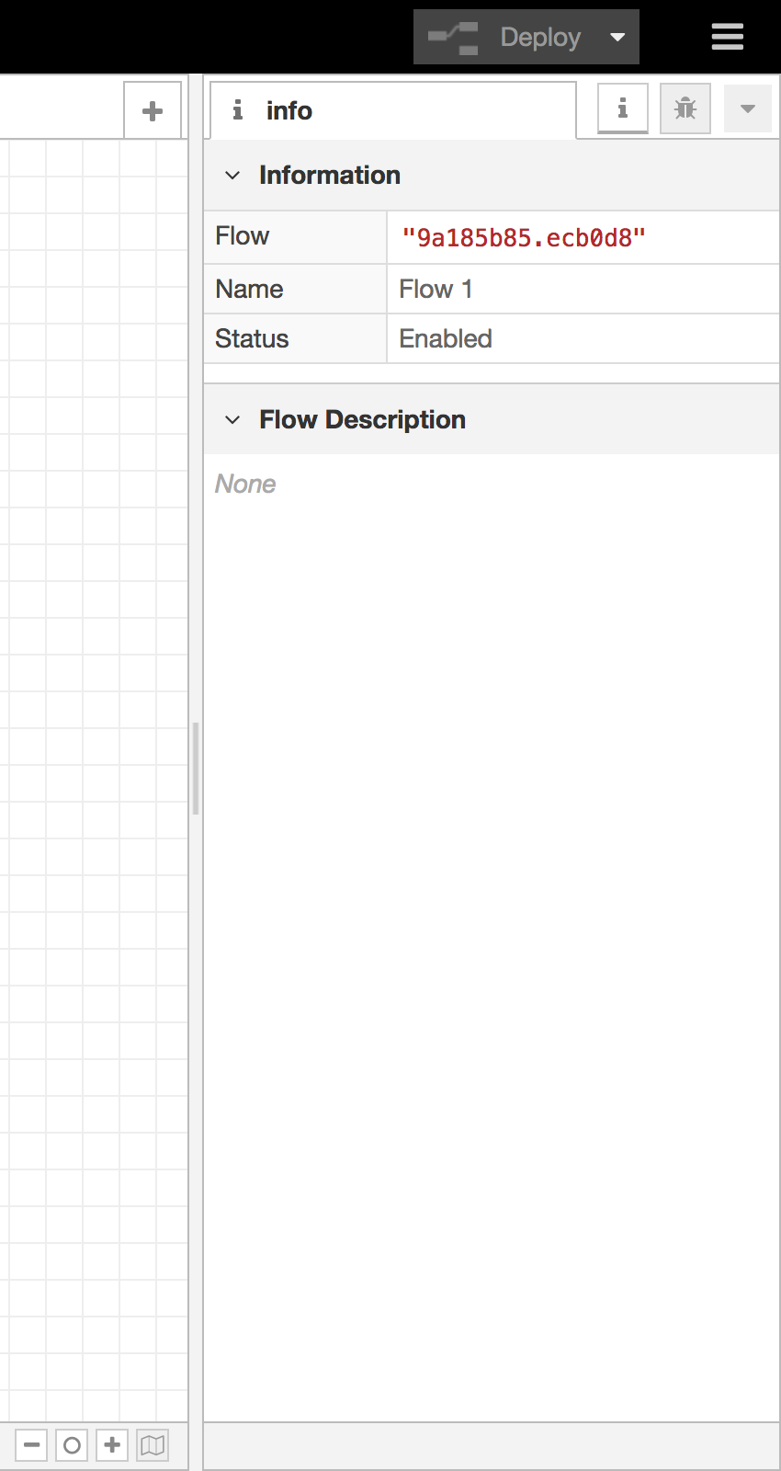Show the info panel via i icon
This screenshot has width=781, height=1471.
[623, 108]
